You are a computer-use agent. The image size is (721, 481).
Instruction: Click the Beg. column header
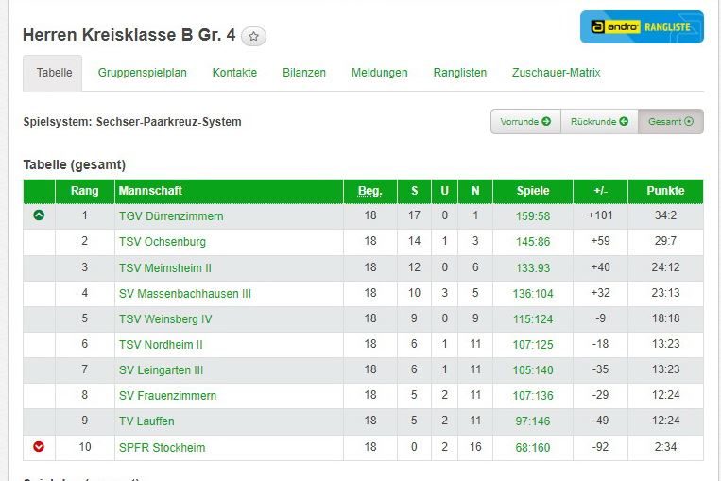point(370,191)
